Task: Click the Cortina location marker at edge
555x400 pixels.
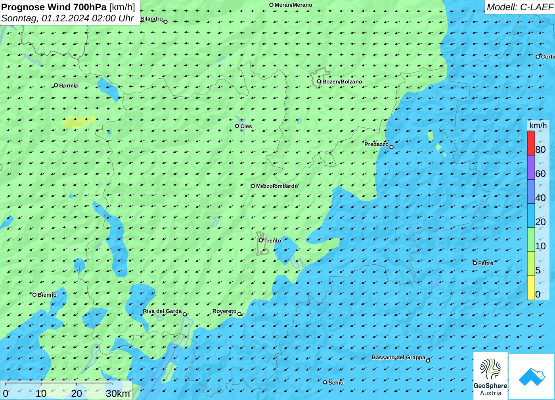Action: (x=538, y=57)
